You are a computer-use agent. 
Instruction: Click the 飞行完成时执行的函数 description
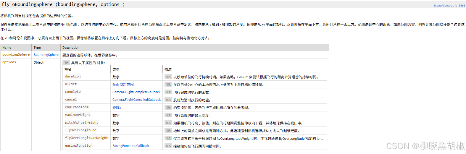193,93
